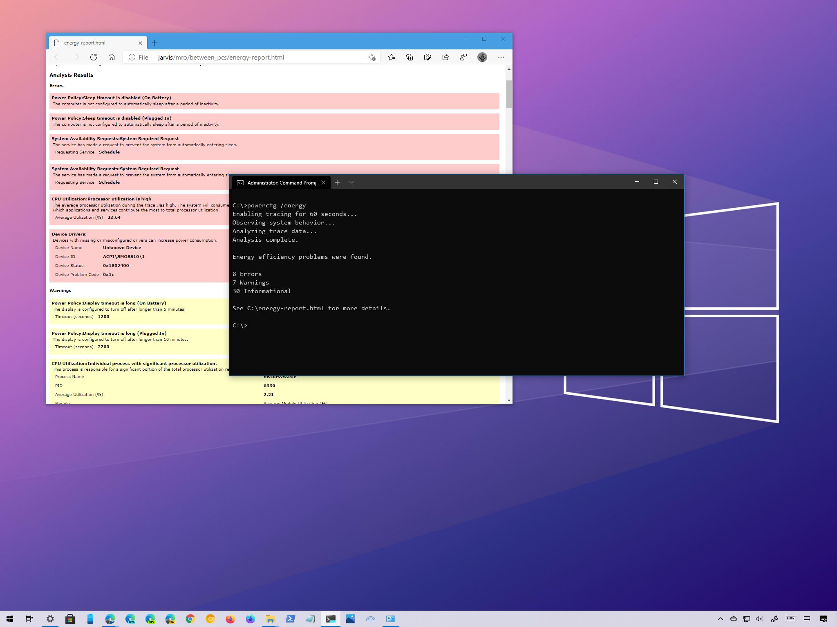Open the new tab dropdown in Command Prompt
This screenshot has width=837, height=627.
351,182
